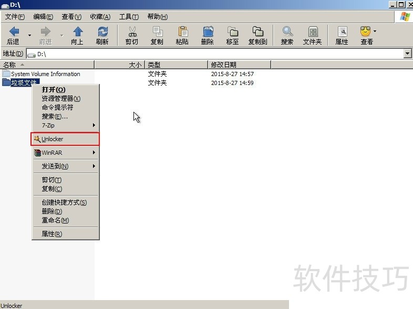
Task: Select the 垃圾文件 folder icon
Action: pos(6,82)
